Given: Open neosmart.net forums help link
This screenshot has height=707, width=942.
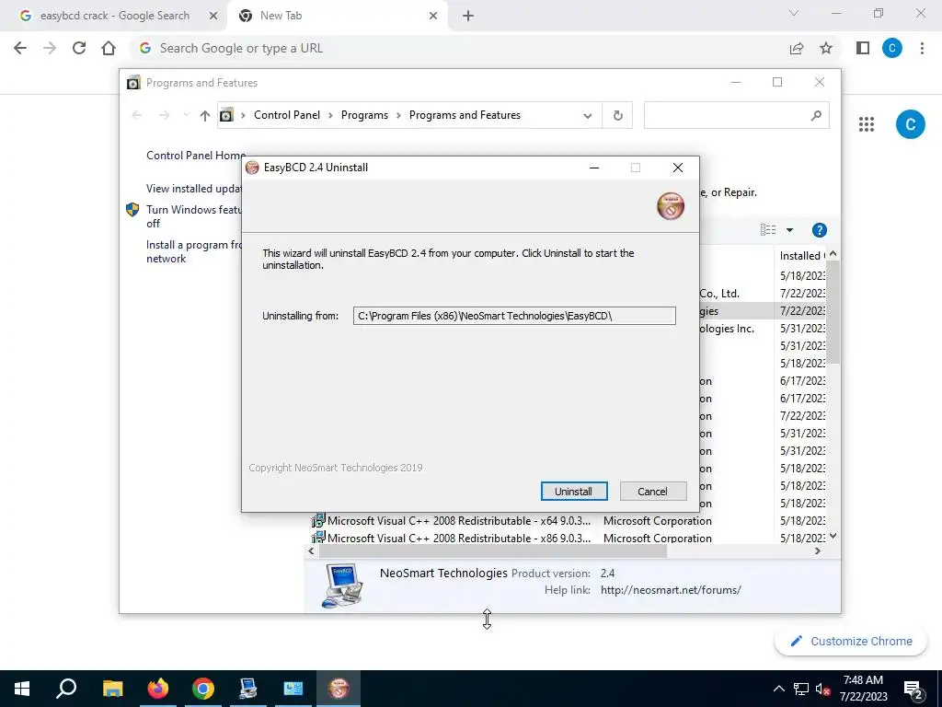Looking at the screenshot, I should pos(671,590).
